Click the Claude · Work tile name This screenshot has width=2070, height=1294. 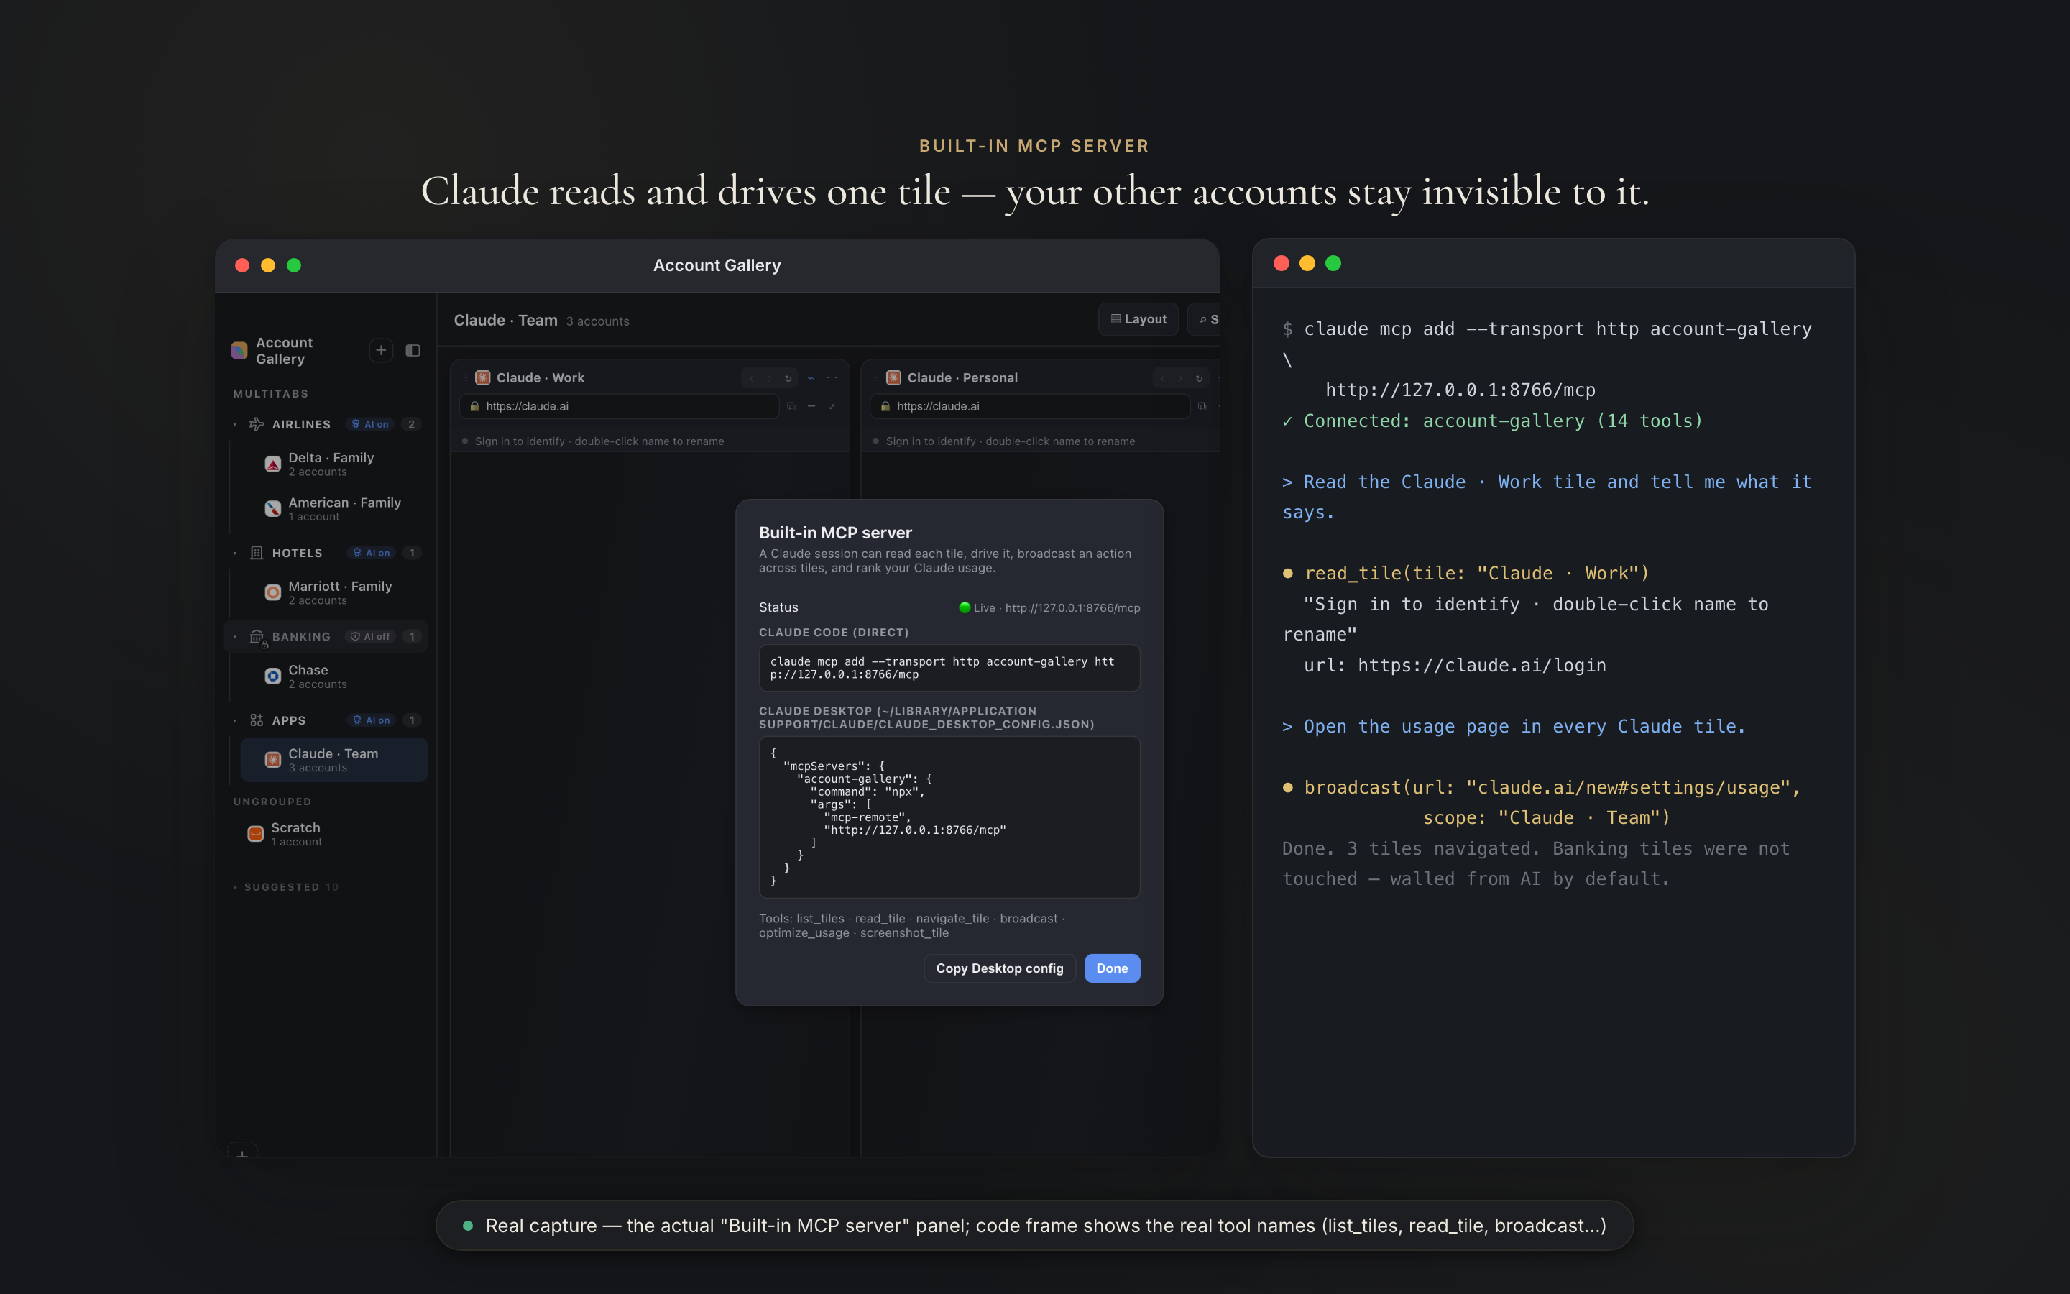[x=540, y=377]
